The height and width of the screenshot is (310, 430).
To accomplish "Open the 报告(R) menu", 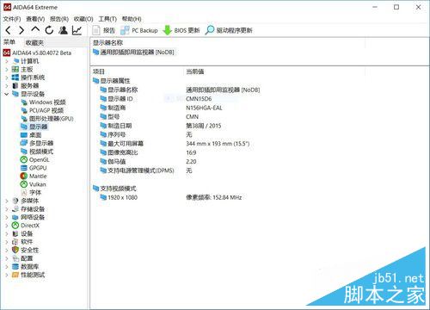I will 59,19.
